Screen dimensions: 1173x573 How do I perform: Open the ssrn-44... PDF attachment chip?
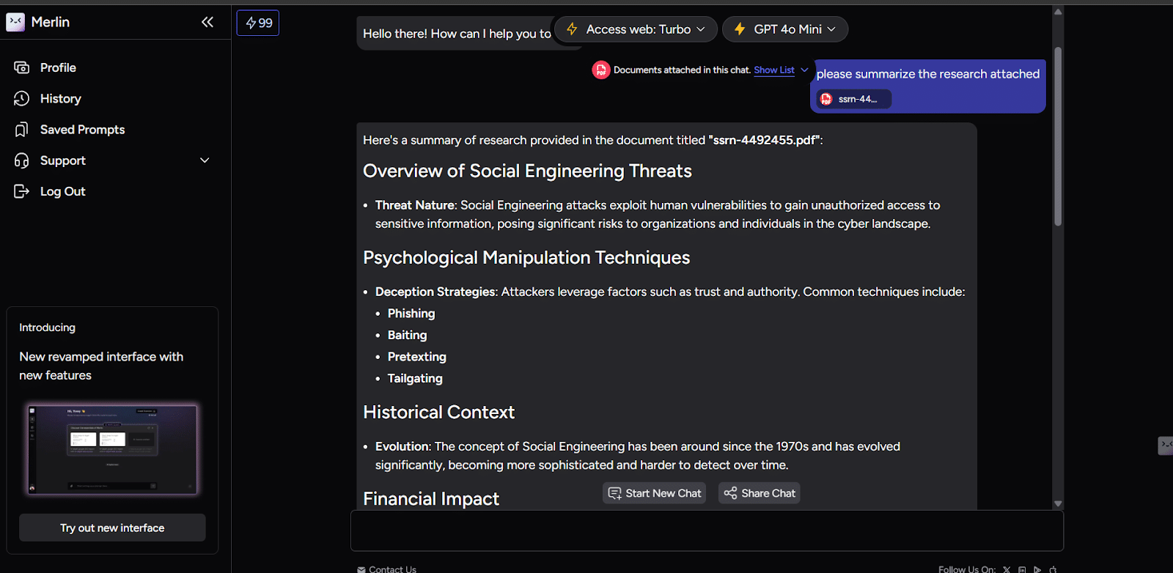[x=854, y=99]
